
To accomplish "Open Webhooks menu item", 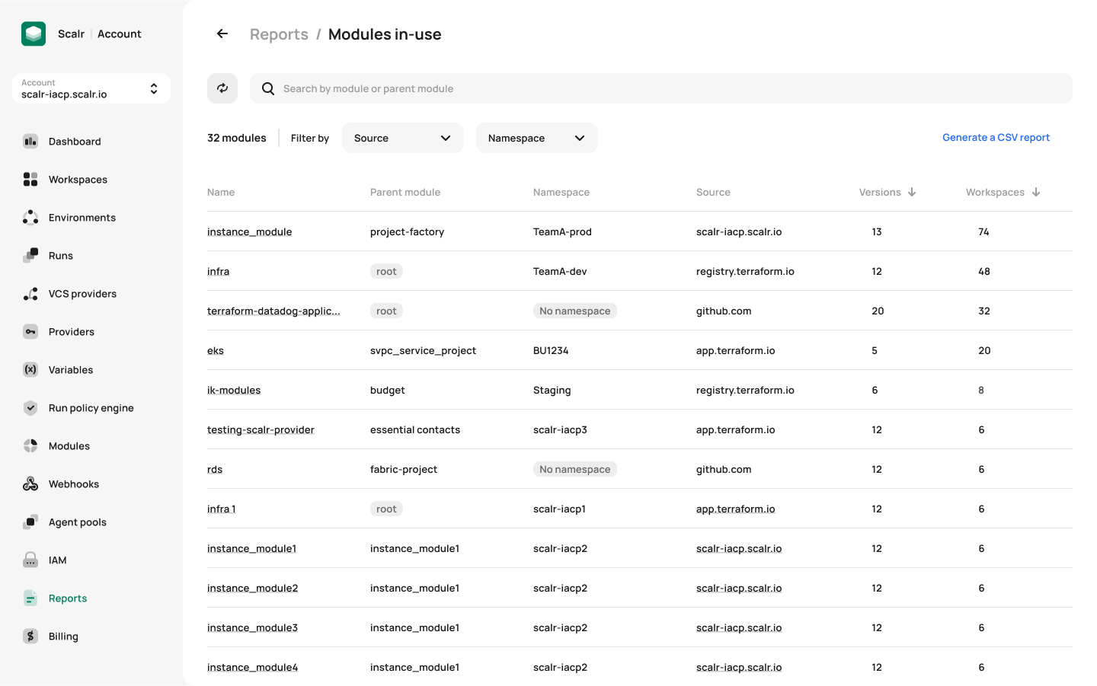I will coord(74,484).
